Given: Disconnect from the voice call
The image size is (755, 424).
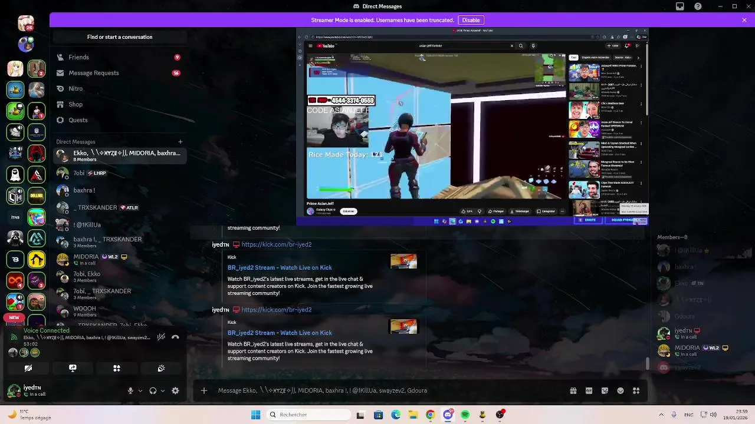Looking at the screenshot, I should pyautogui.click(x=175, y=337).
